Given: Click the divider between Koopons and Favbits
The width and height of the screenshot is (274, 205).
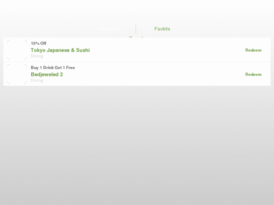Looking at the screenshot, I should (136, 29).
